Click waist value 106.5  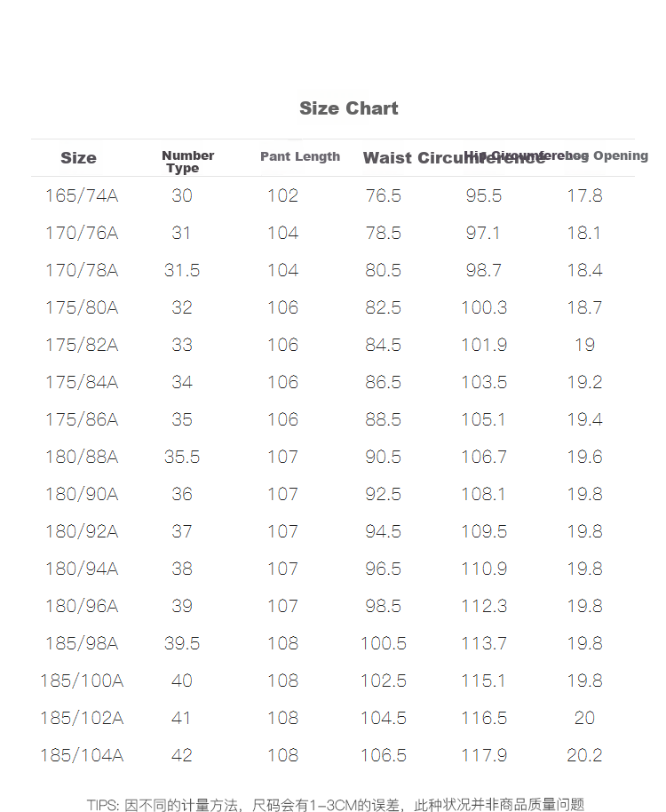[x=384, y=755]
